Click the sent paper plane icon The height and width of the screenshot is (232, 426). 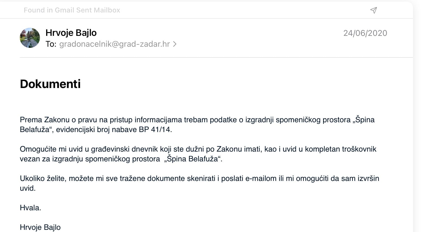pos(374,10)
